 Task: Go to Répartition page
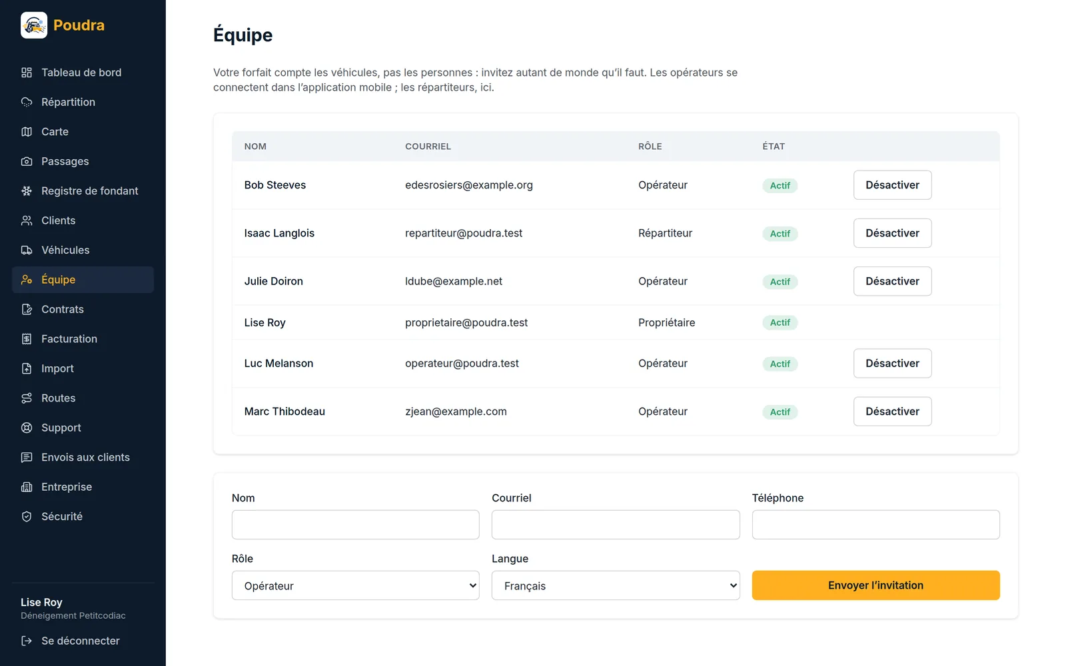click(83, 102)
